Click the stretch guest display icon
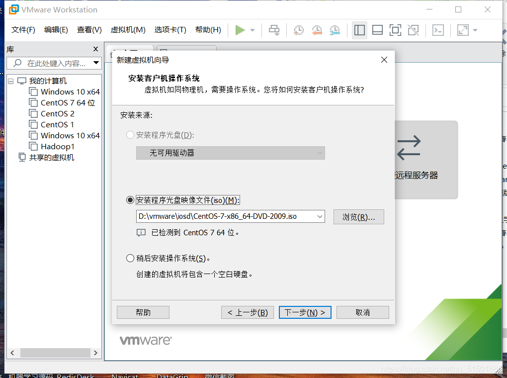This screenshot has height=378, width=507. [x=463, y=30]
